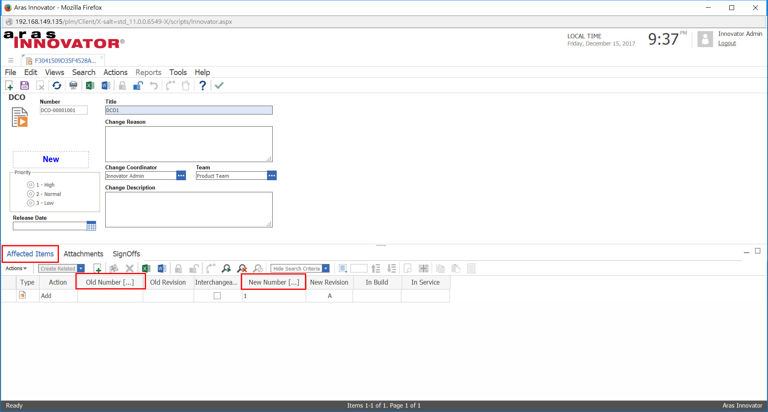Sort by In Build column header
The image size is (768, 412).
(377, 283)
